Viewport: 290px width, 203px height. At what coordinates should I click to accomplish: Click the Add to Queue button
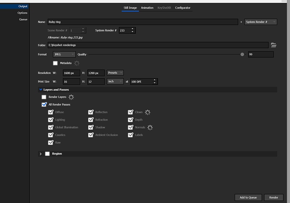(x=248, y=198)
